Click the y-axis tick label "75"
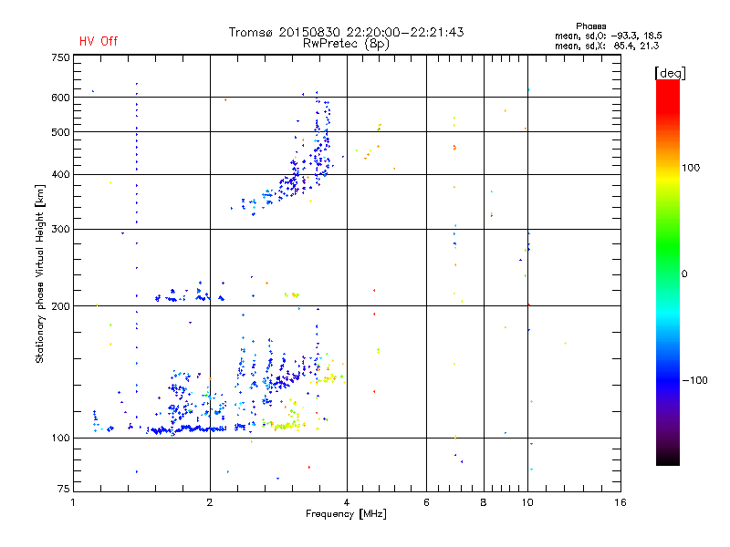730x547 pixels. [x=64, y=489]
